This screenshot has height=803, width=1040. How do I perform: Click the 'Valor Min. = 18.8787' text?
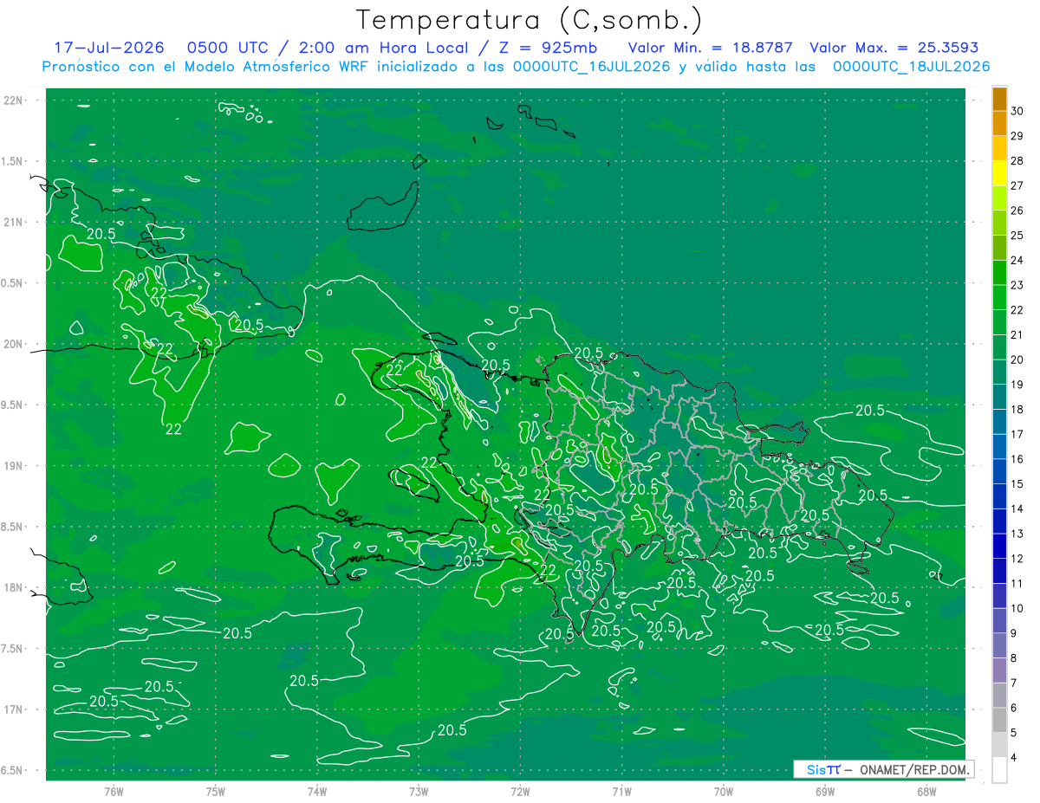coord(712,48)
